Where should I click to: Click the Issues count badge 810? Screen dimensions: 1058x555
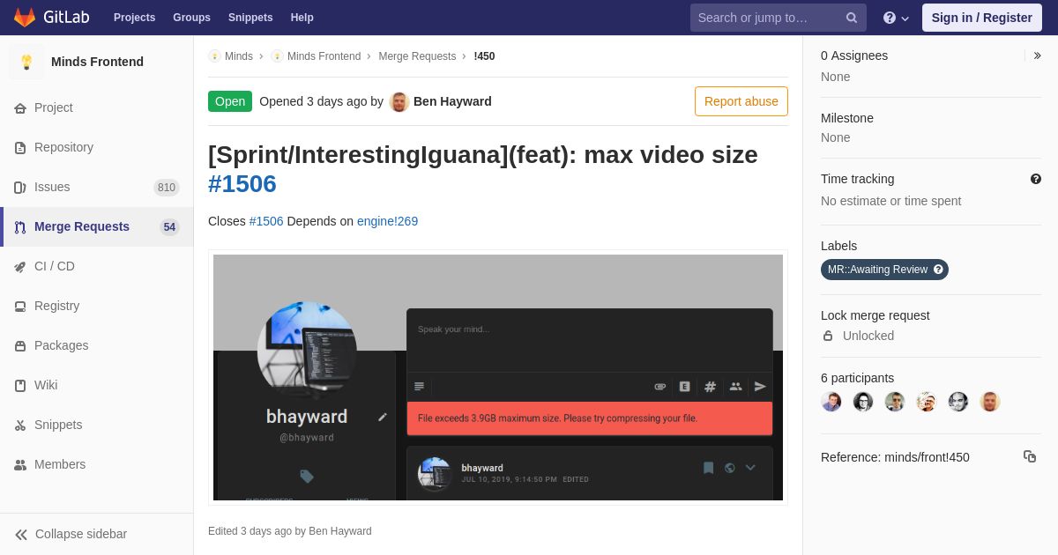(x=167, y=188)
